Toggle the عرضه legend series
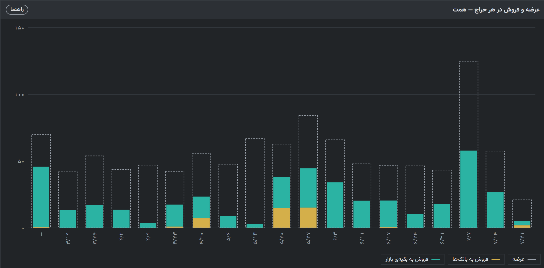This screenshot has height=268, width=544. [x=524, y=259]
